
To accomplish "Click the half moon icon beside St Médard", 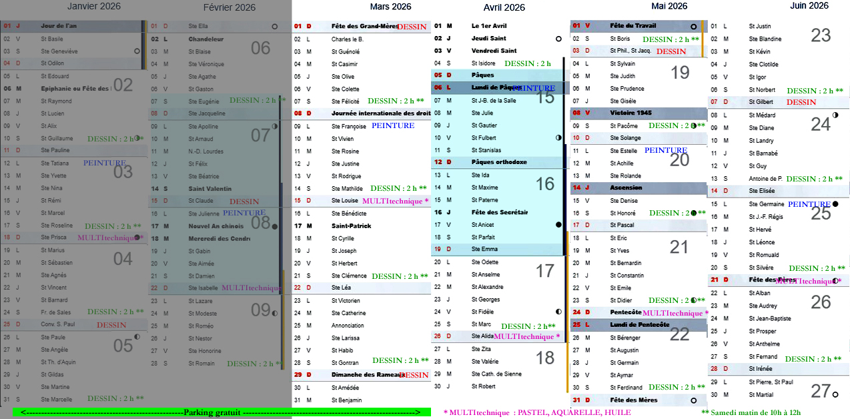I will 835,115.
